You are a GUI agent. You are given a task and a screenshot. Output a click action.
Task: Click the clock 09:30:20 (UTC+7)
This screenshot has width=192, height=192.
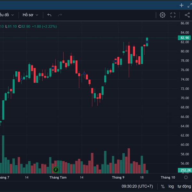coord(137,186)
